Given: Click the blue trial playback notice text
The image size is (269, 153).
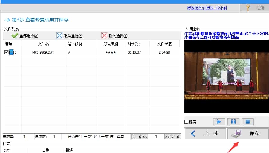Looking at the screenshot, I should (x=227, y=35).
